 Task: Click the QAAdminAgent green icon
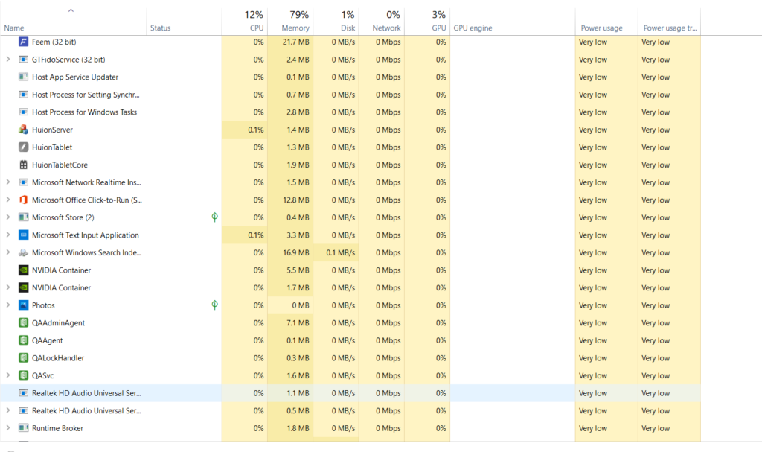point(23,323)
